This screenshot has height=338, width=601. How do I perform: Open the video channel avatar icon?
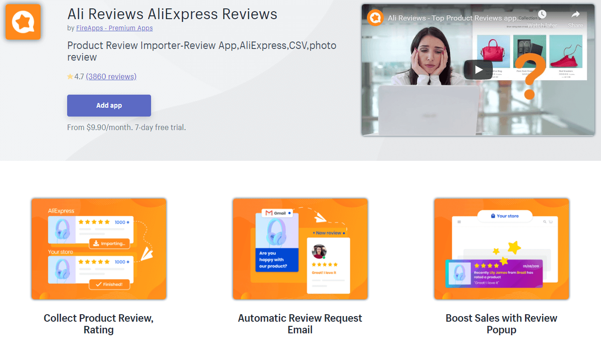(x=375, y=18)
